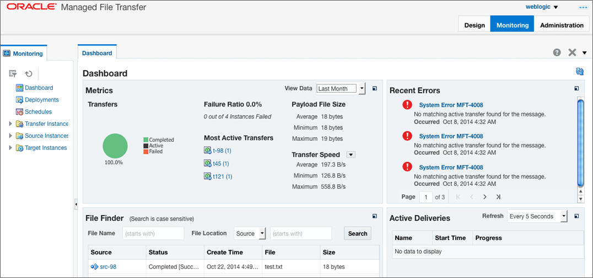The height and width of the screenshot is (278, 593).
Task: Switch to the Monitoring top tab
Action: (x=512, y=25)
